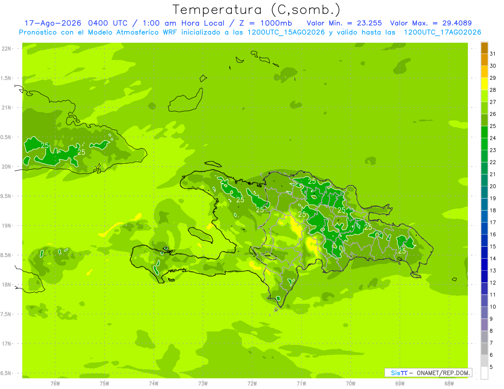Click the "70W" longitude axis label
Screen dimensions: 504x389
point(351,384)
